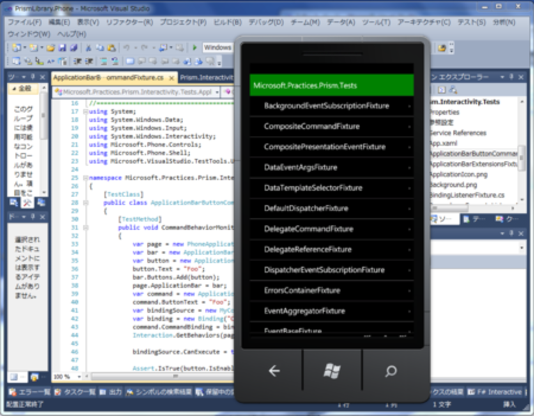Open the デバッグ(D) menu
This screenshot has width=534, height=416.
pos(266,22)
